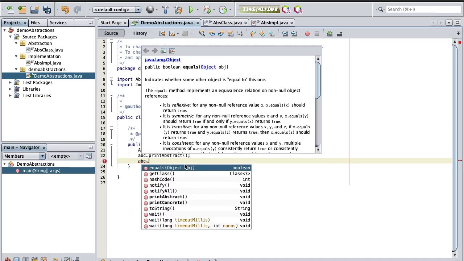Collapse the Source Packages node
The image size is (464, 261).
(x=10, y=37)
